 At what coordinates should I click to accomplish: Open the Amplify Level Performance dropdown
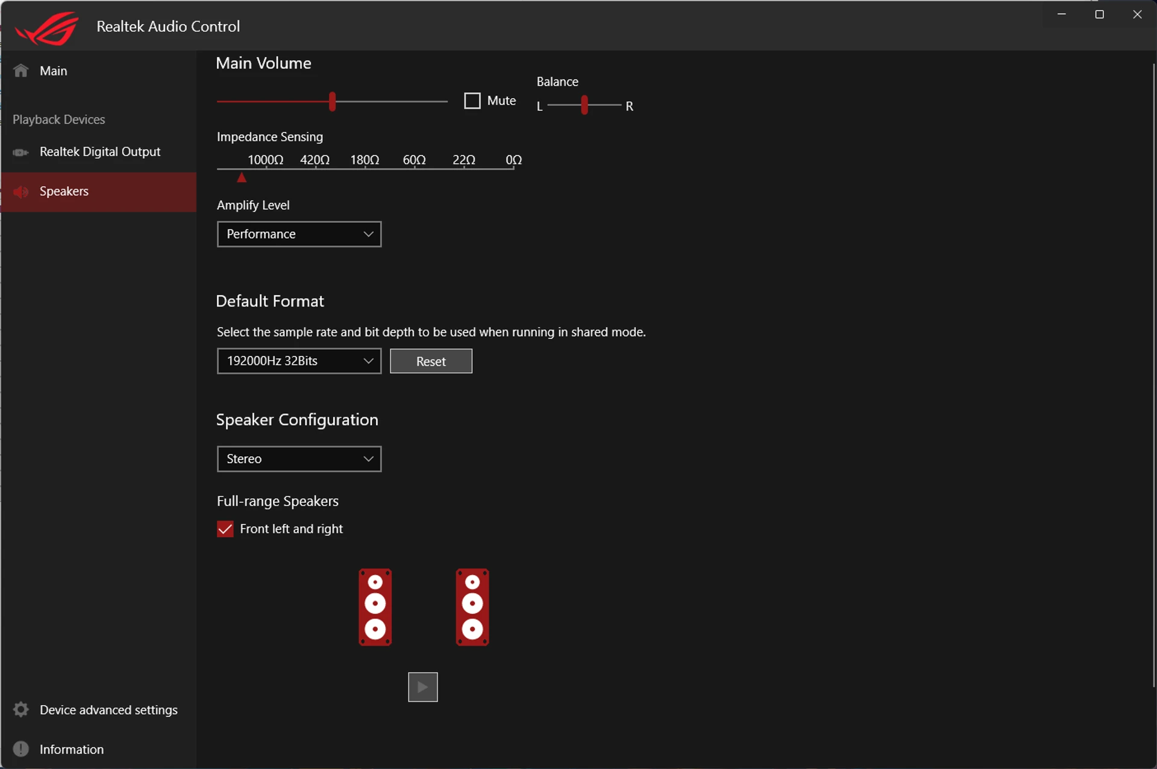[299, 234]
